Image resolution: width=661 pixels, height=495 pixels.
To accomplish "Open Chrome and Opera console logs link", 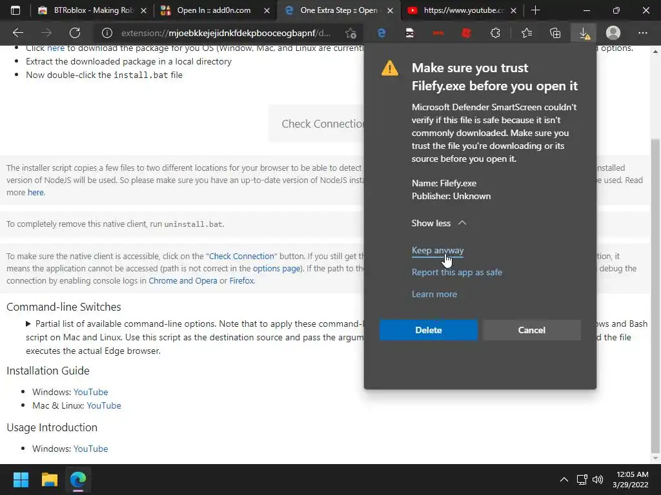I will pyautogui.click(x=183, y=281).
